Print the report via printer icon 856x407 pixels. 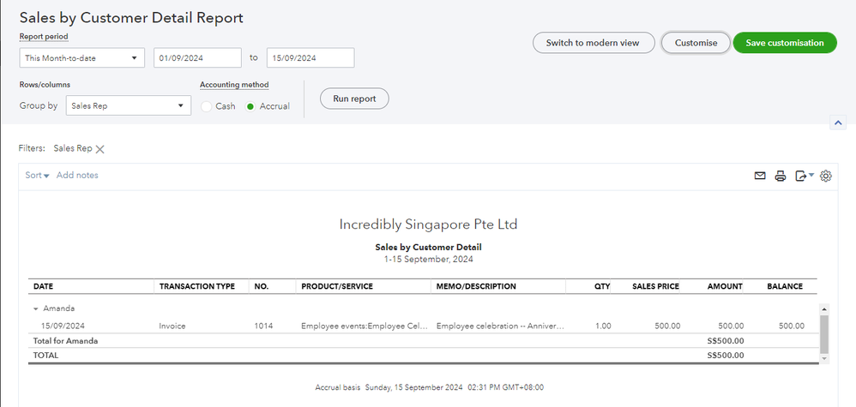[781, 176]
